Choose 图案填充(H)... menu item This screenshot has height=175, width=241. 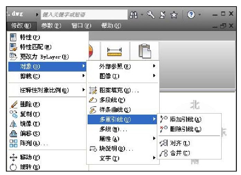119,90
